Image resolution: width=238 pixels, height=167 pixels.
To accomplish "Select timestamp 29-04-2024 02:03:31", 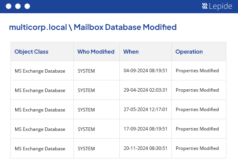I will [145, 90].
